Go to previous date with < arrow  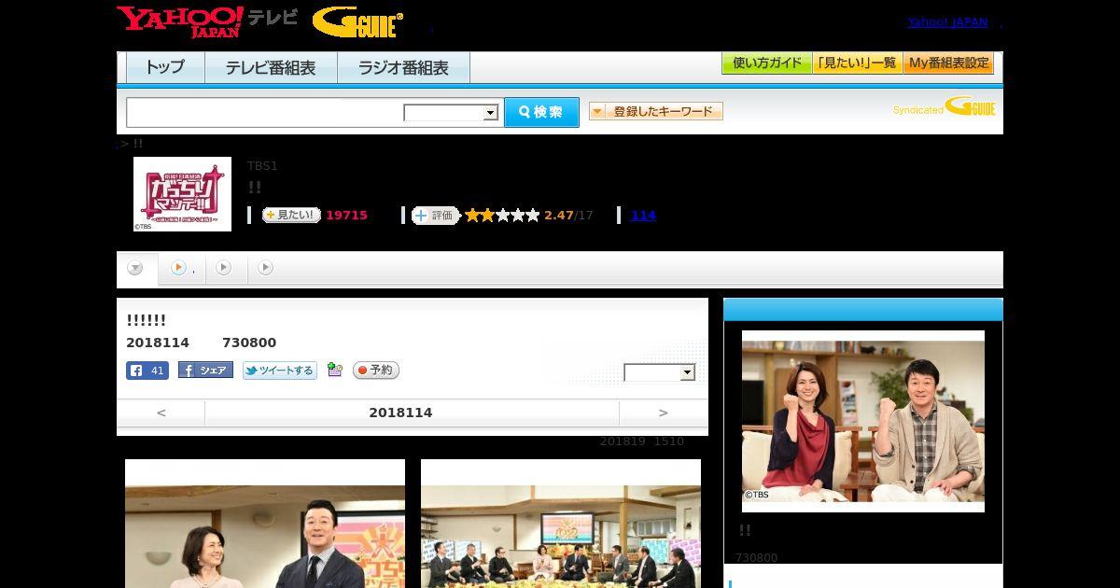tap(161, 413)
